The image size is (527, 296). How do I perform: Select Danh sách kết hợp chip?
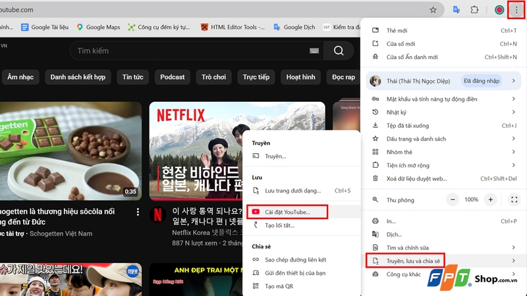[78, 77]
